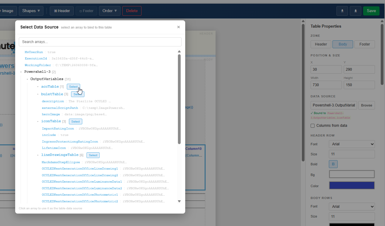Toggle Columns from data checkbox
Image resolution: width=385 pixels, height=226 pixels.
click(x=313, y=126)
